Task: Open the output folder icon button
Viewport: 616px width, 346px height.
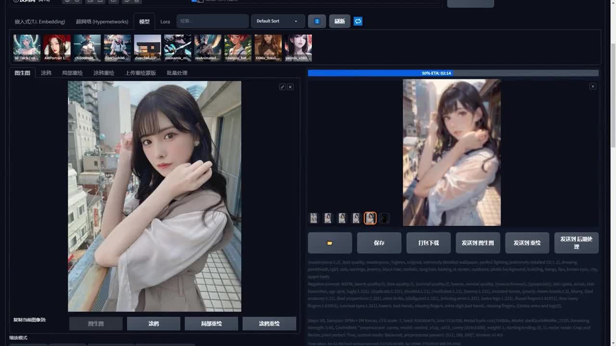Action: [330, 243]
